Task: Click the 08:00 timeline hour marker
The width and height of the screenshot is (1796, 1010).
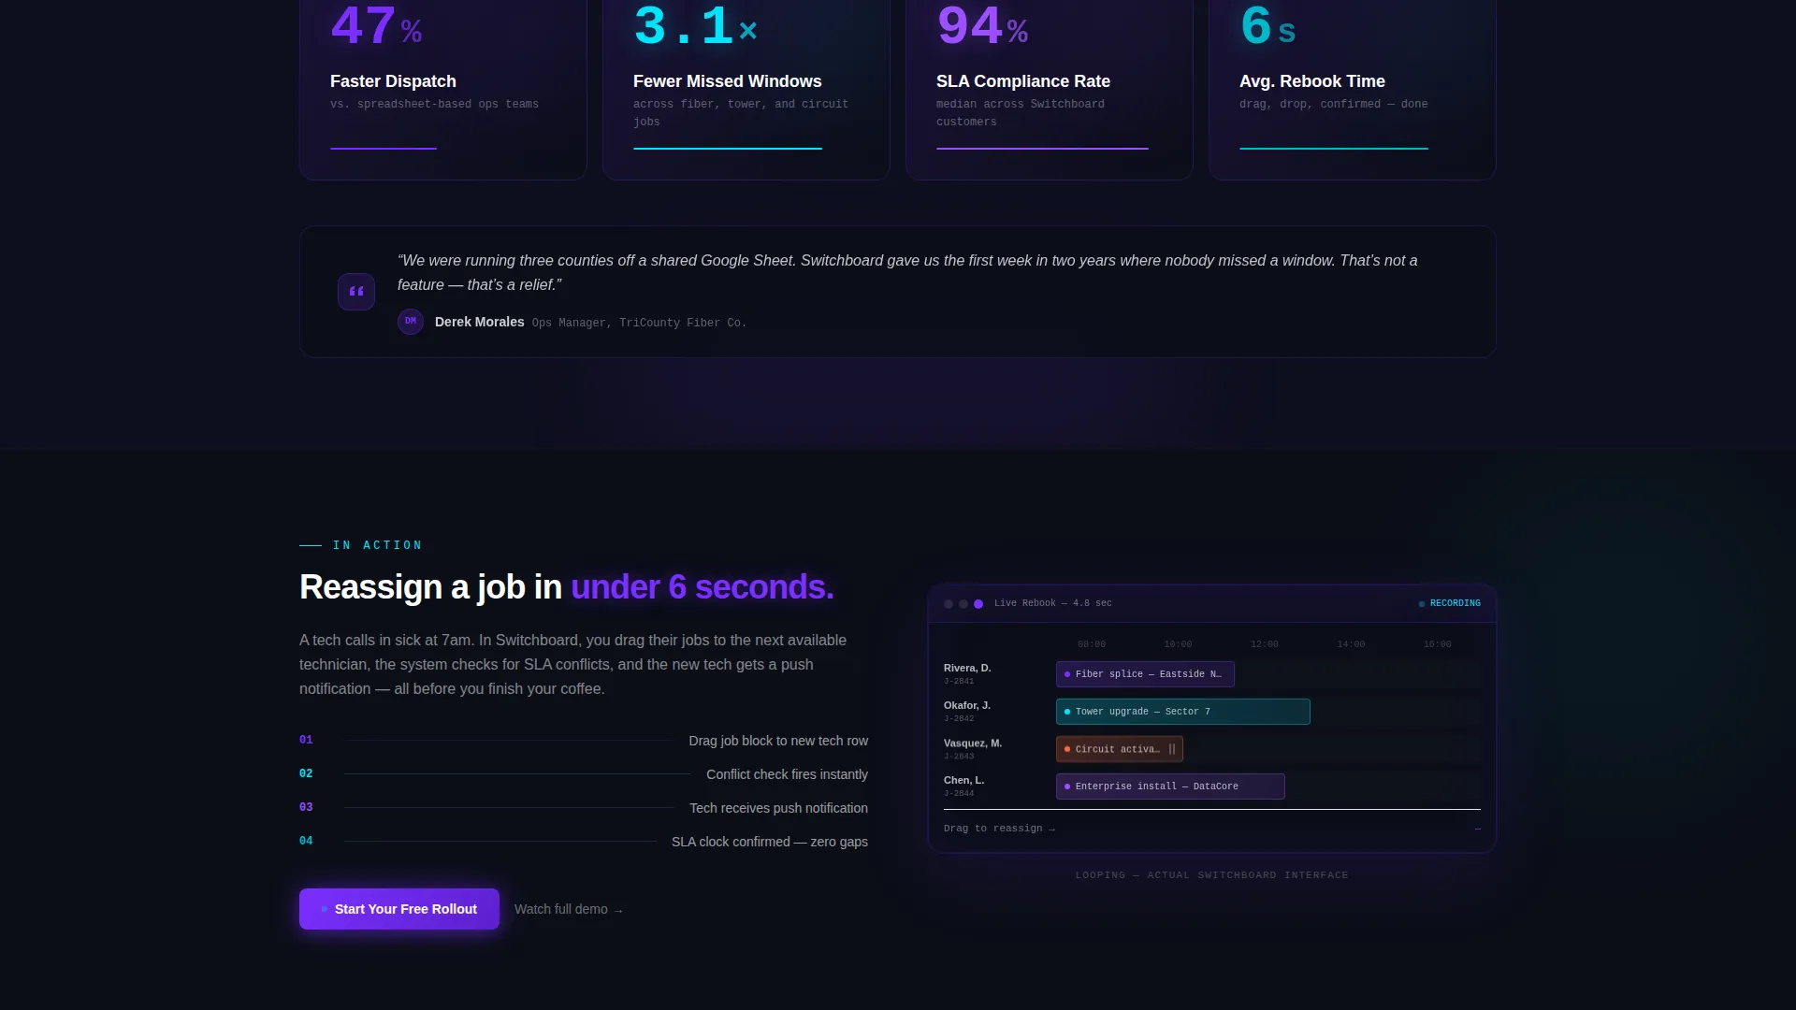Action: (1092, 644)
